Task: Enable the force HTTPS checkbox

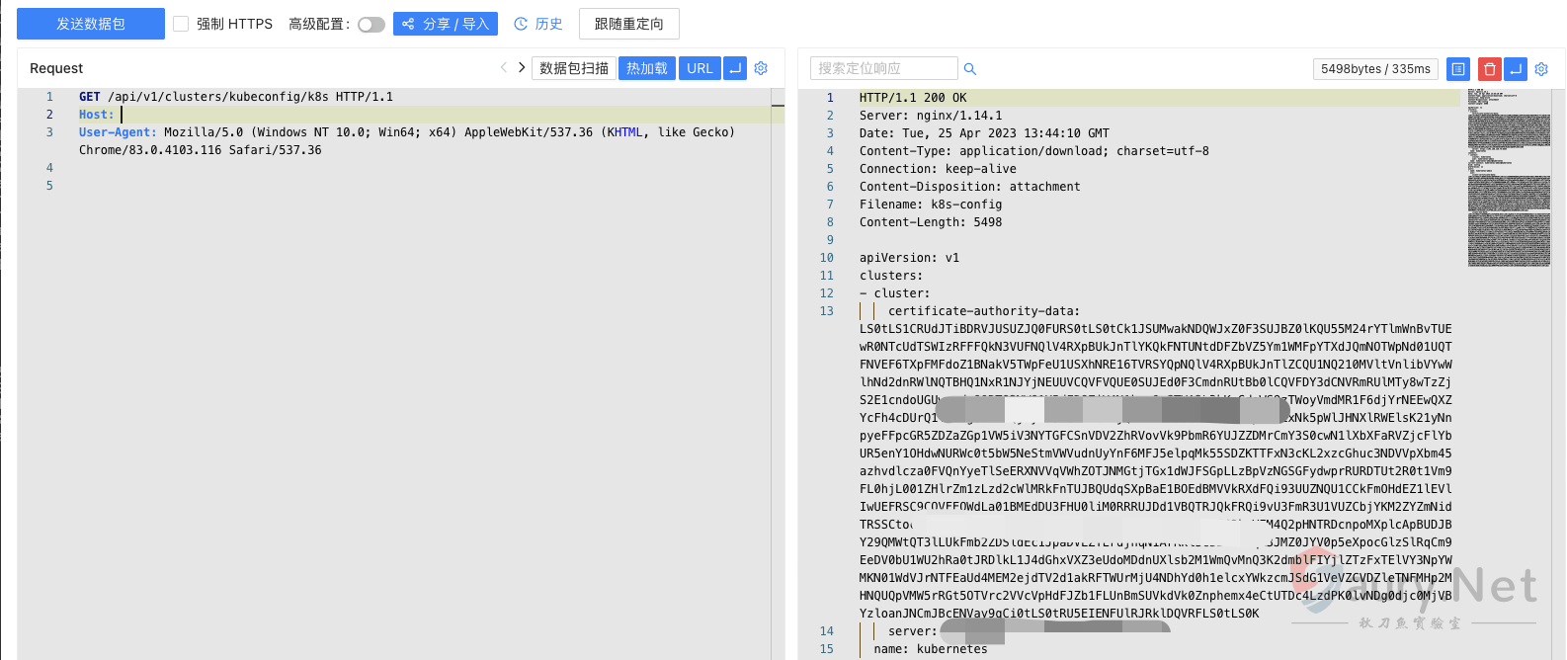Action: (181, 24)
